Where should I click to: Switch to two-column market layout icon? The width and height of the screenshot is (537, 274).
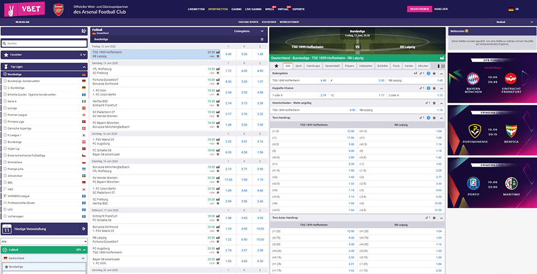pyautogui.click(x=443, y=66)
